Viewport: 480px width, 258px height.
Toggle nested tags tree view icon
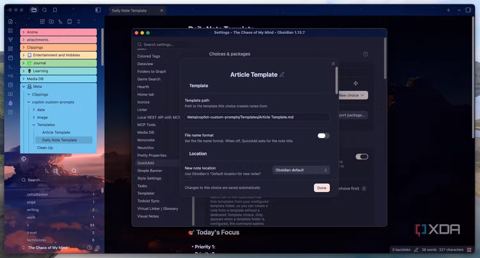(x=56, y=171)
